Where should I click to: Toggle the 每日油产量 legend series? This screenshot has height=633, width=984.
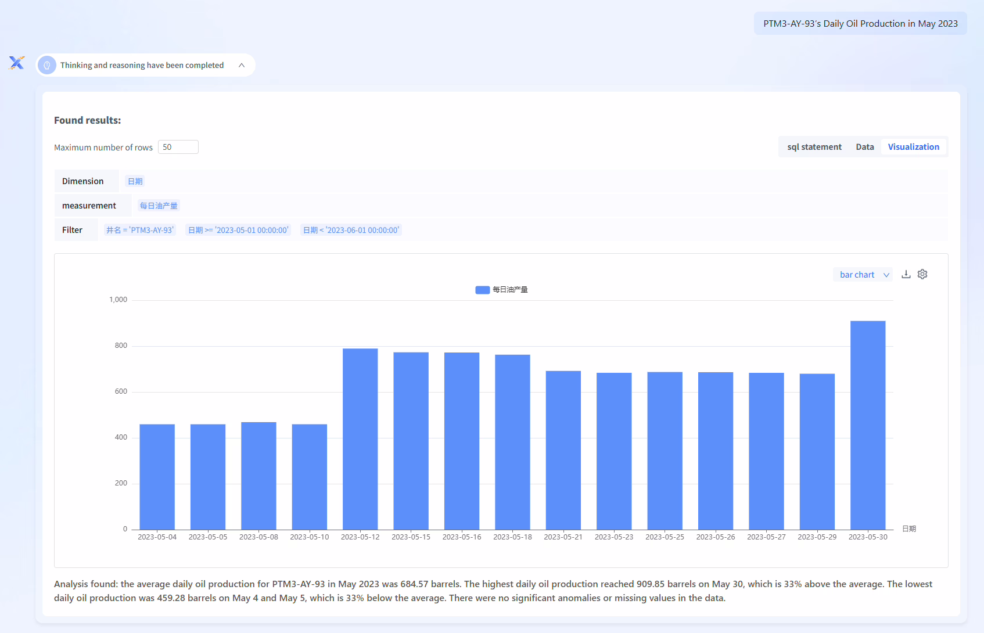pyautogui.click(x=501, y=290)
